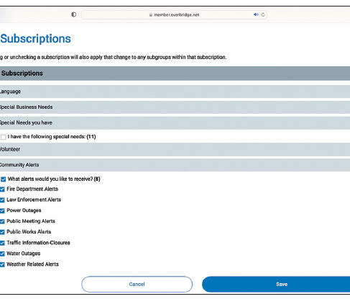Viewport: 350px width, 299px height.
Task: Click the audio speaker icon in address bar
Action: [x=256, y=14]
